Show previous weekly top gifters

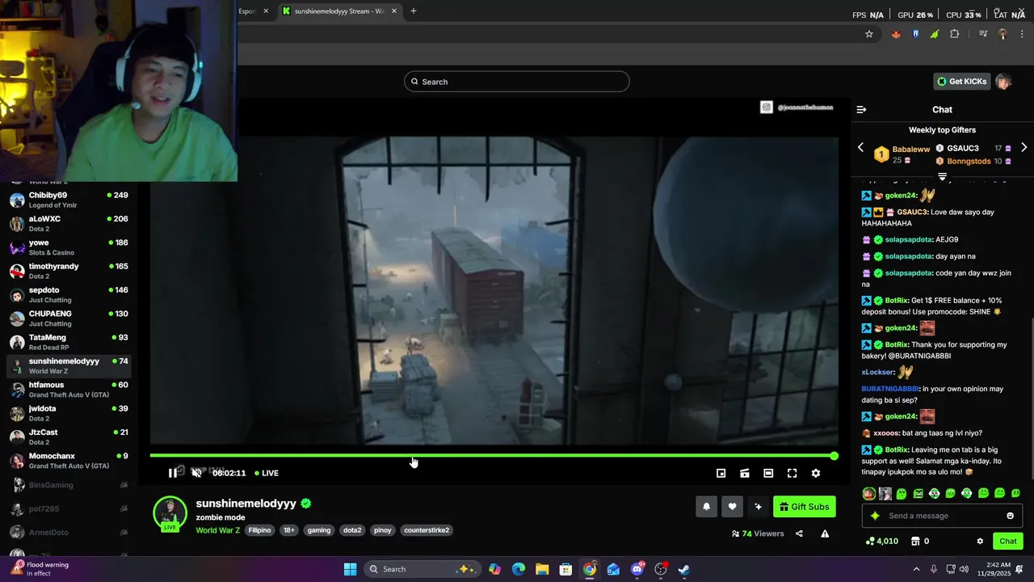point(860,148)
